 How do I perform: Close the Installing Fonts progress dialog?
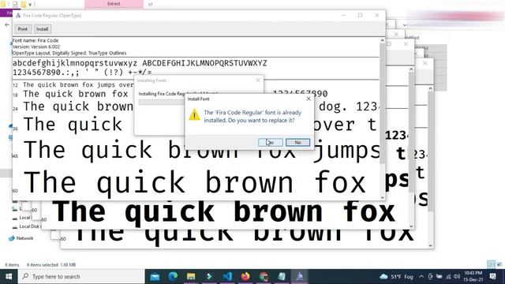pyautogui.click(x=258, y=80)
